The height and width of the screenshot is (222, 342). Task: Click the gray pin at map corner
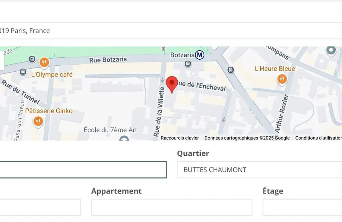click(331, 51)
